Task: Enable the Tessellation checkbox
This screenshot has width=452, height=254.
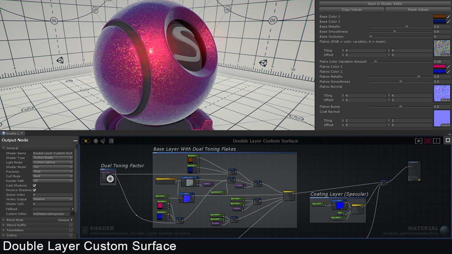Action: (x=71, y=230)
